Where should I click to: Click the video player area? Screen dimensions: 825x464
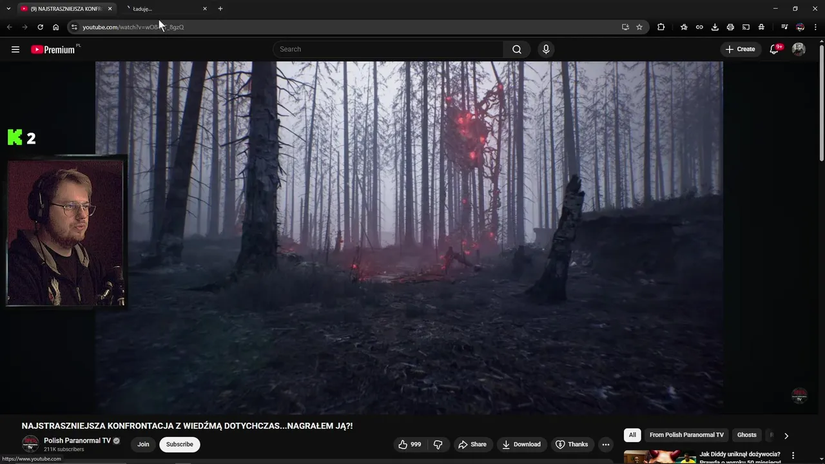[x=409, y=237]
